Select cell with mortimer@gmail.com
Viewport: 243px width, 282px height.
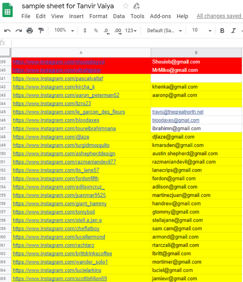click(196, 262)
